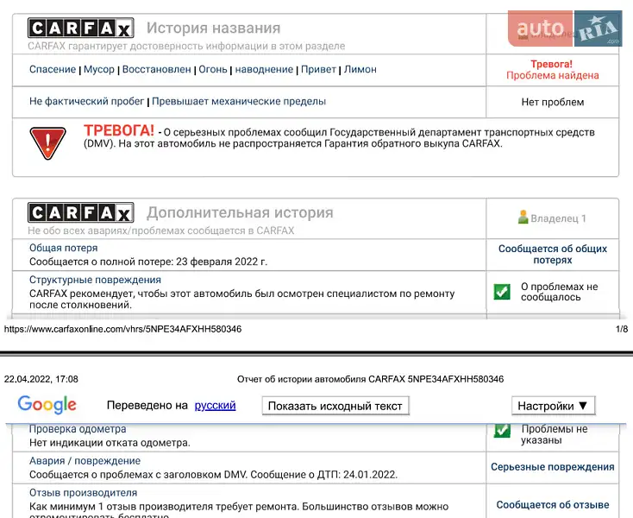Click the page number 1/8
Screen dimensions: 633x518
coord(622,329)
